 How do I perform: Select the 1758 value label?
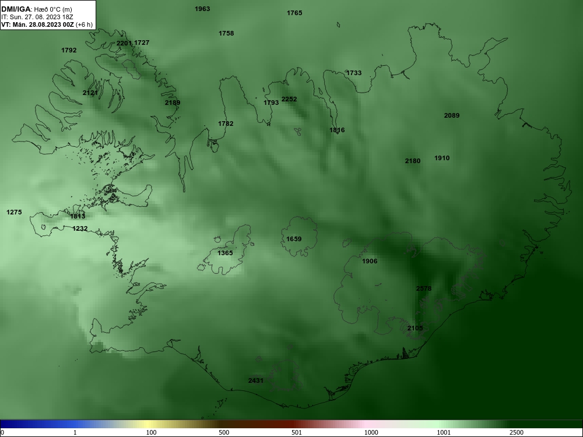(x=226, y=33)
